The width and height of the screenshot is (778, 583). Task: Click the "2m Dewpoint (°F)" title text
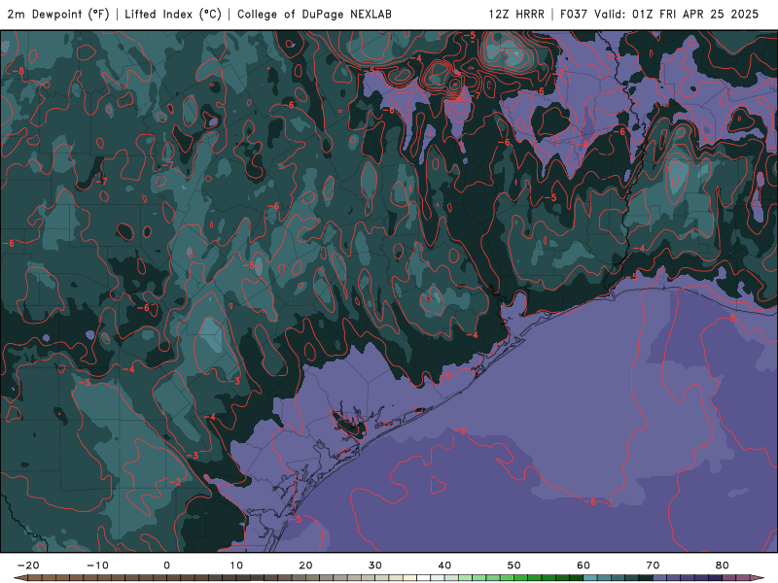point(58,15)
